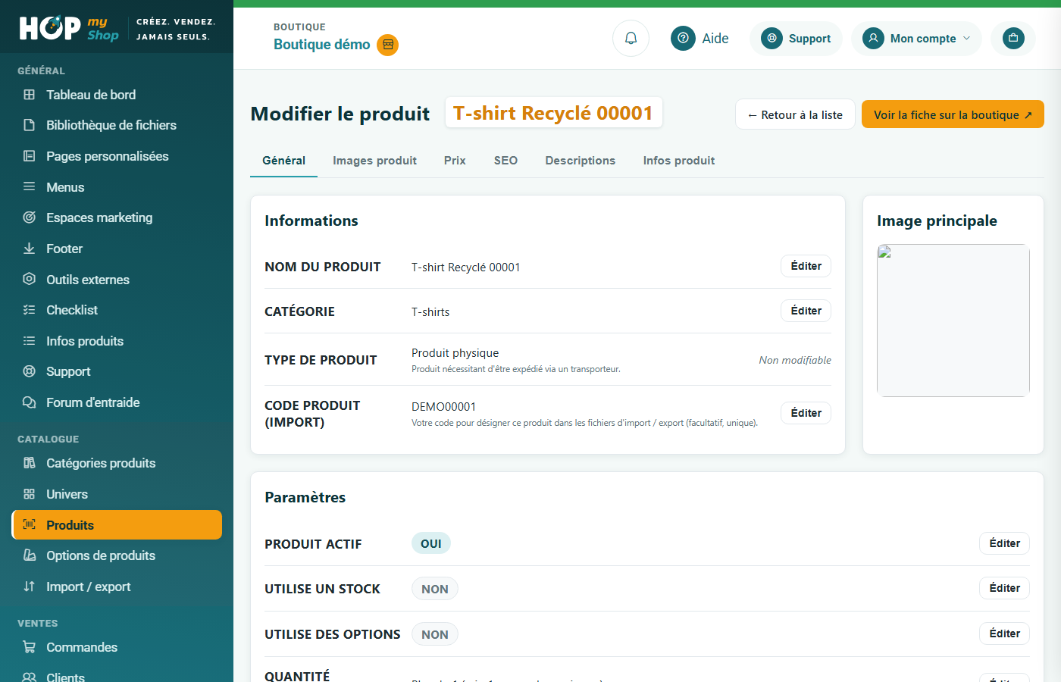Click the Footer download-arrow icon

[30, 249]
